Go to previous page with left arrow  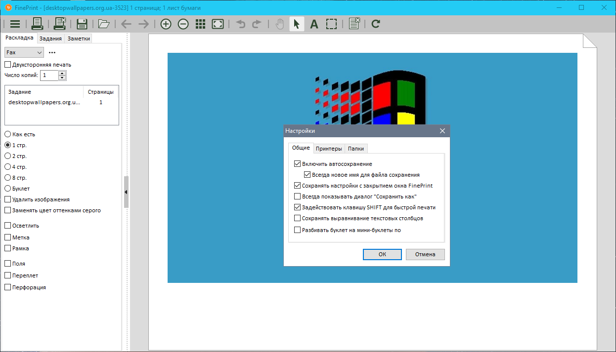click(126, 24)
